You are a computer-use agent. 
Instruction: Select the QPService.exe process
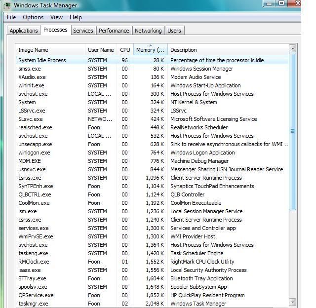152,295
